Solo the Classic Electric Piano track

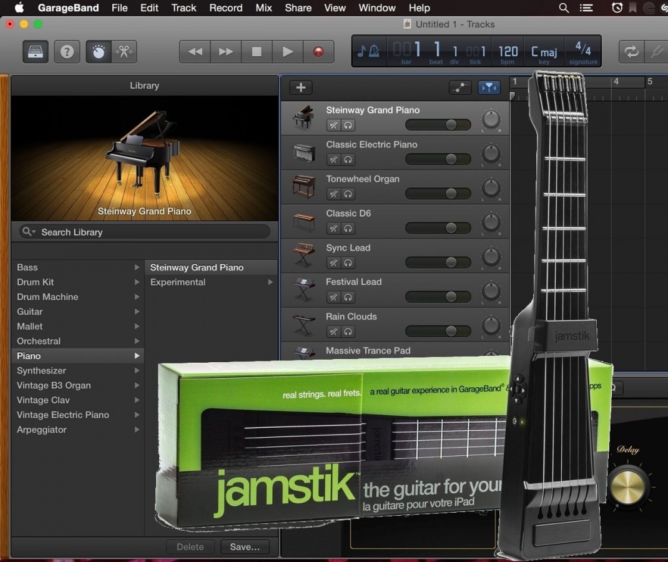(348, 159)
